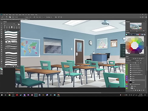Hide the Shade layer with the black thumbnail
The height and width of the screenshot is (111, 148).
(127, 82)
